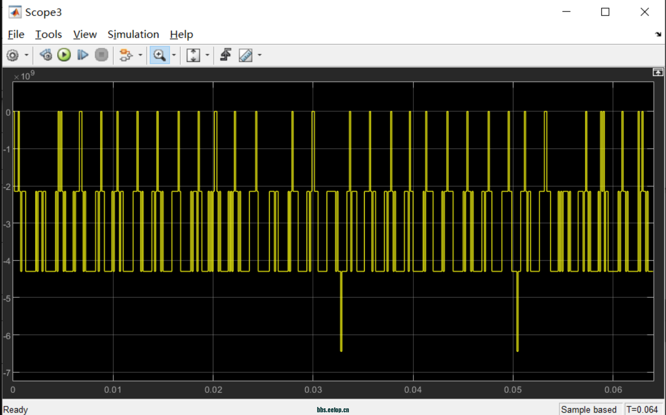Screen dimensions: 666x415
Task: Click the MATLAB icon in the title bar
Action: point(15,12)
